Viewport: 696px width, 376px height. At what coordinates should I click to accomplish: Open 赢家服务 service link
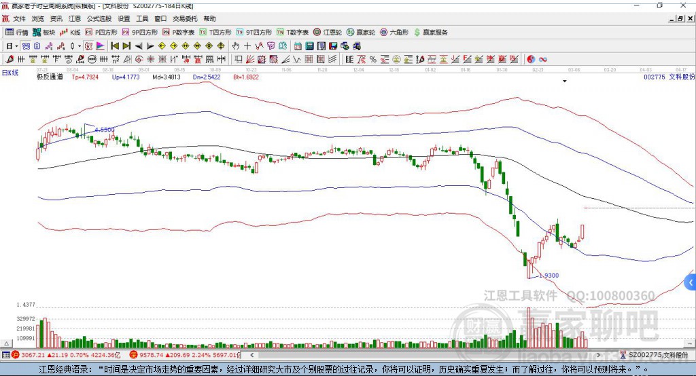(x=430, y=33)
